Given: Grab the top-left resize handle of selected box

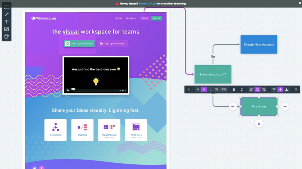Looking at the screenshot, I should [241, 97].
